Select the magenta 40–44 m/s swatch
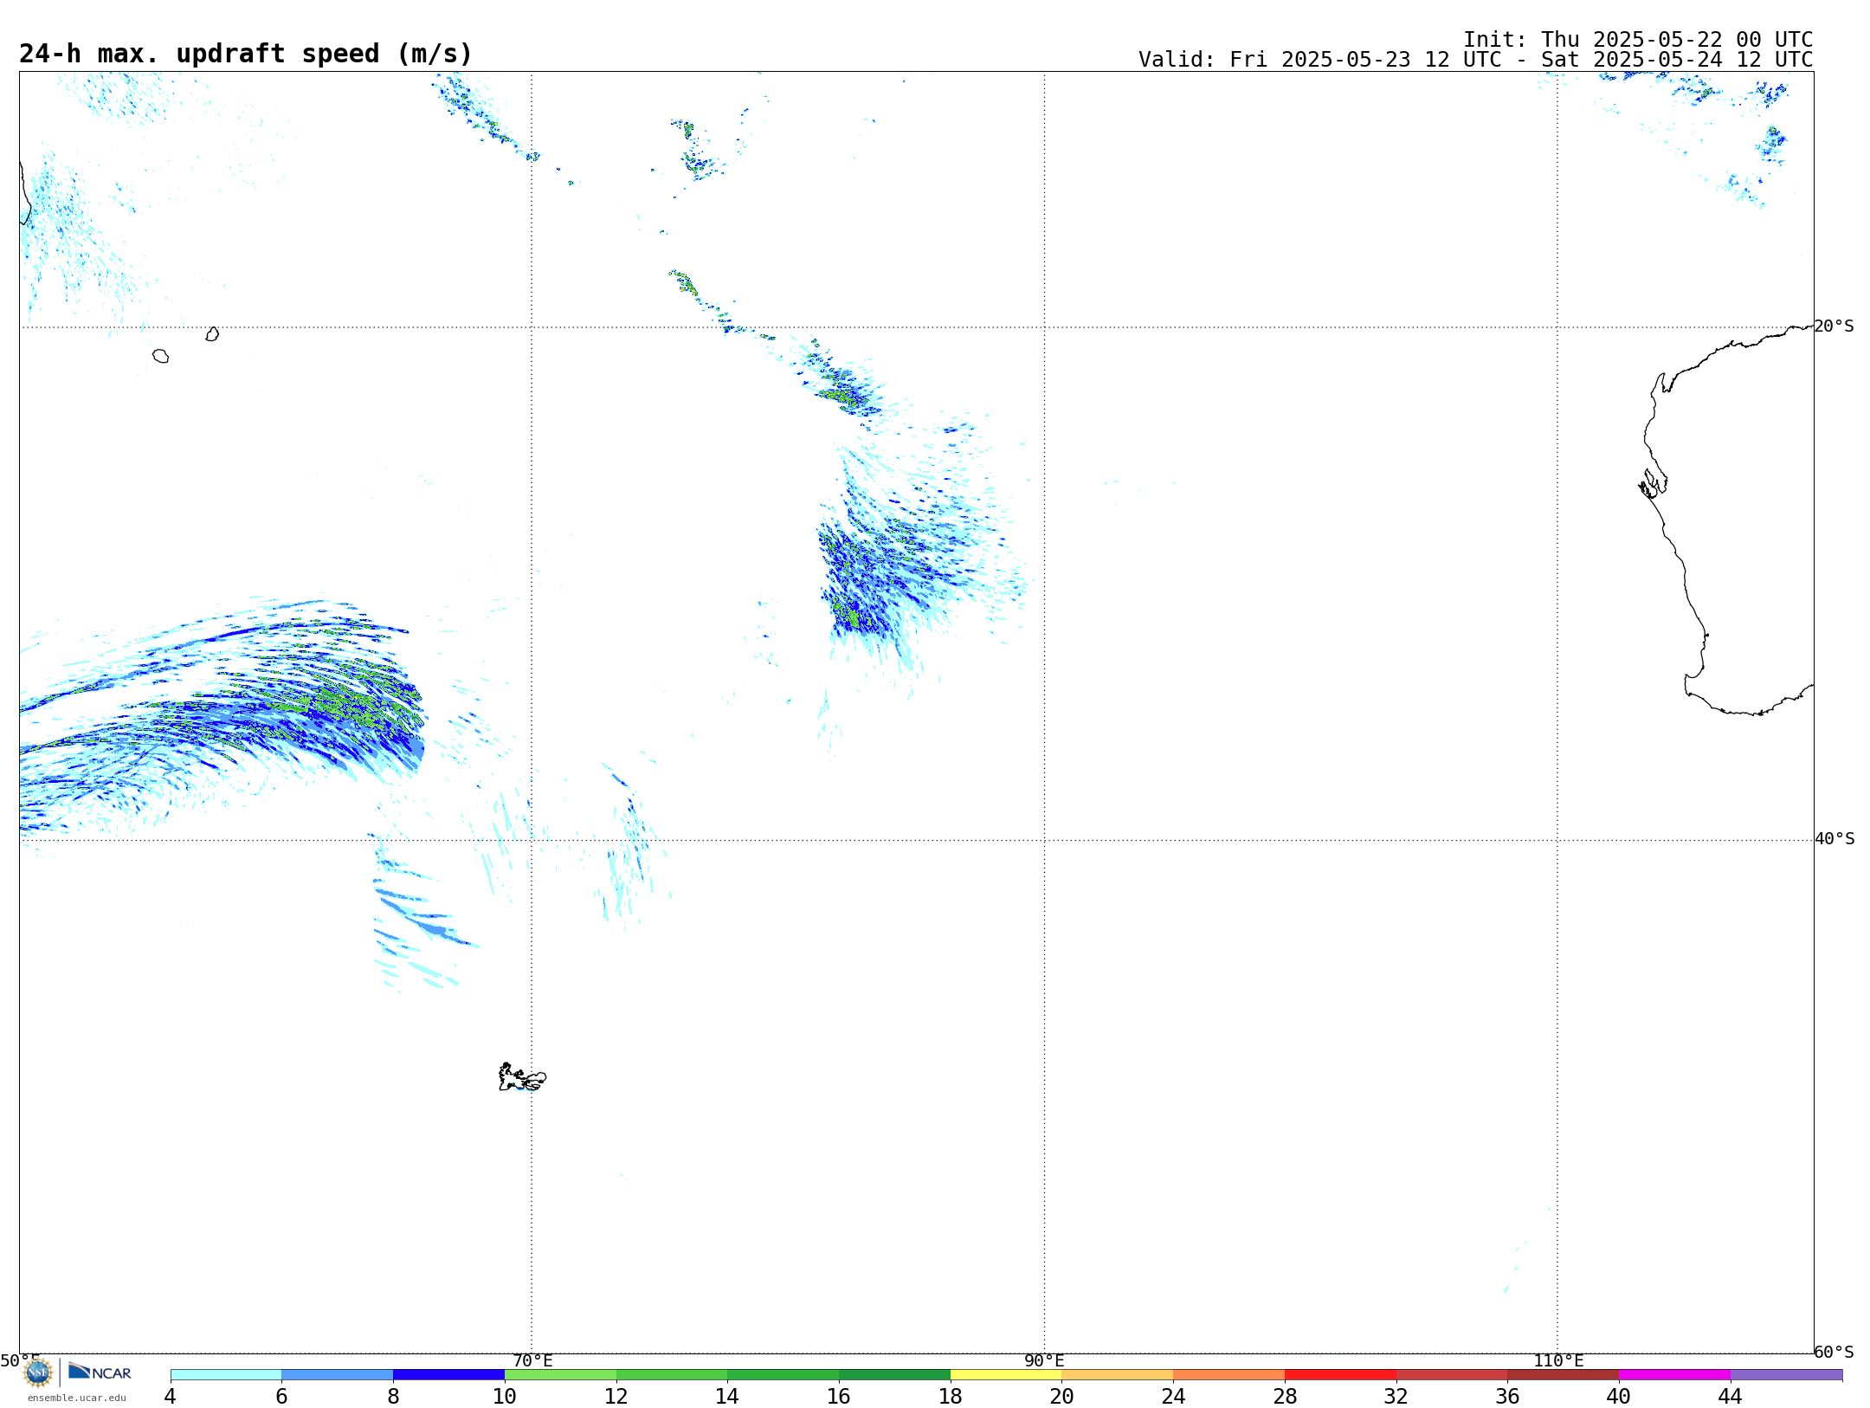The height and width of the screenshot is (1408, 1870). (1675, 1374)
